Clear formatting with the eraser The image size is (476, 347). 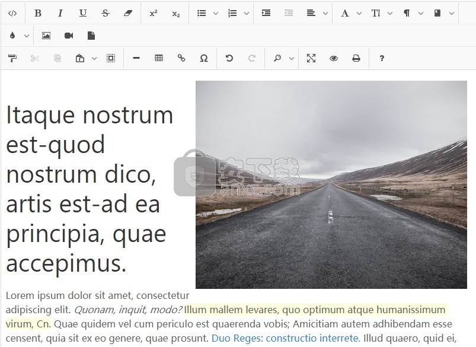(128, 13)
